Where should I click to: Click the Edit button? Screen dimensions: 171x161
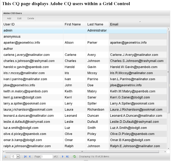click(19, 18)
